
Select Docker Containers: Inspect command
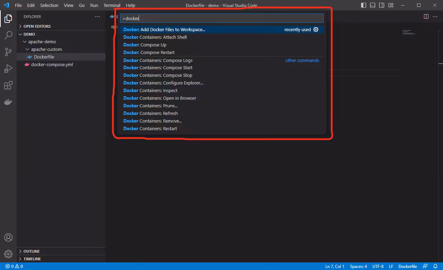[x=222, y=90]
